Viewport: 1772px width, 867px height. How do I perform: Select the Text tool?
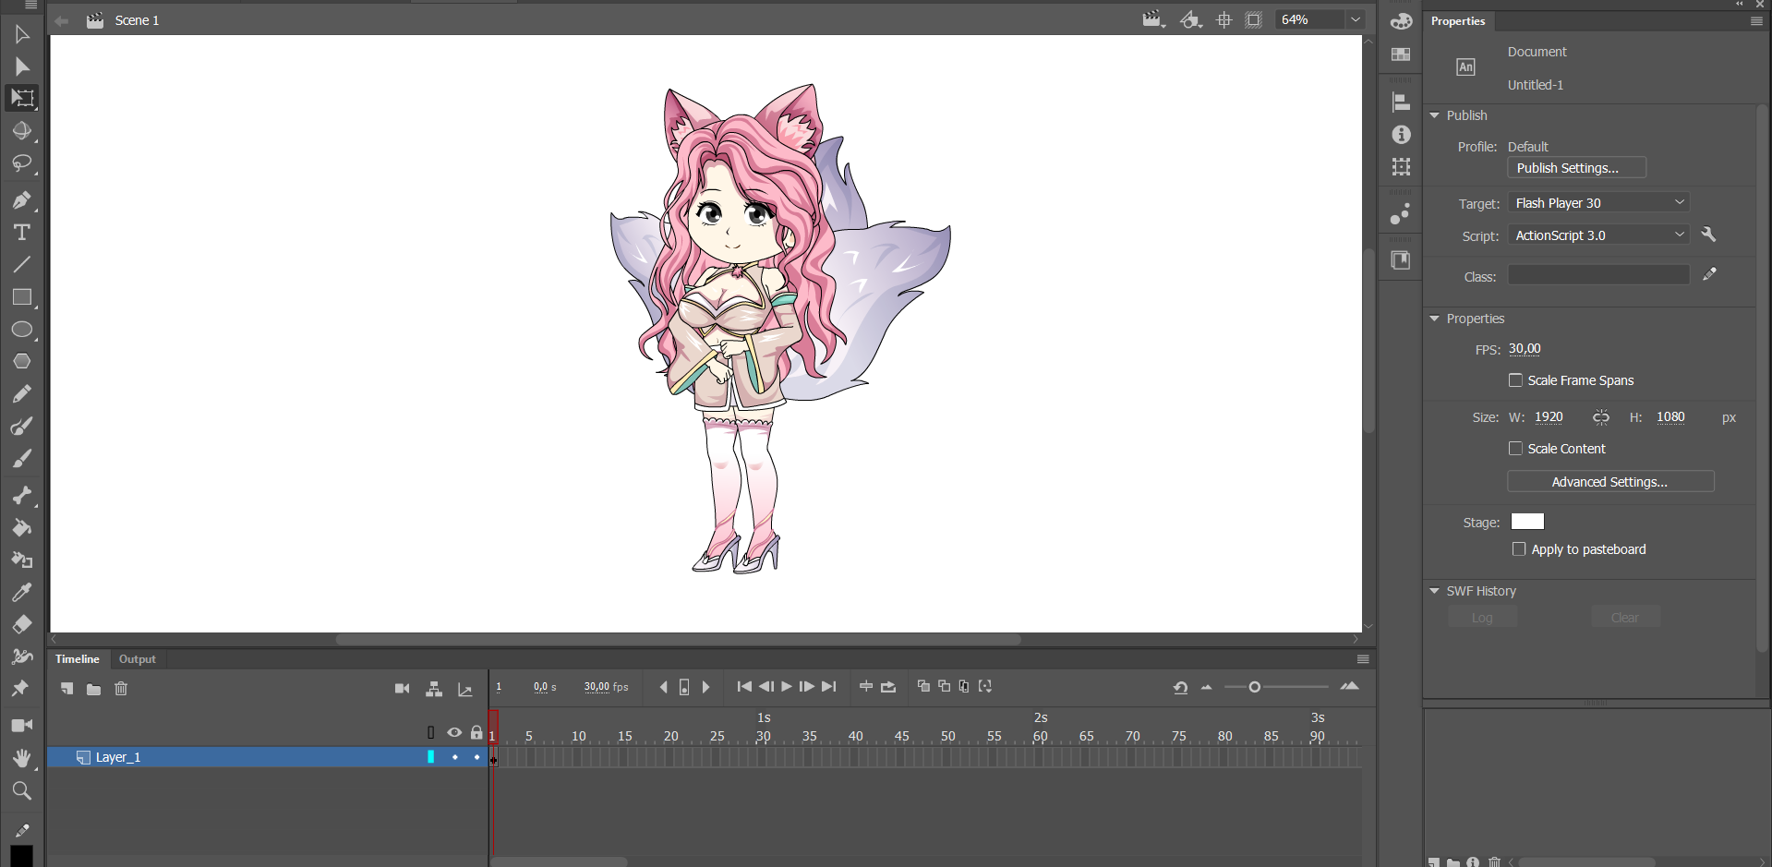pos(22,233)
